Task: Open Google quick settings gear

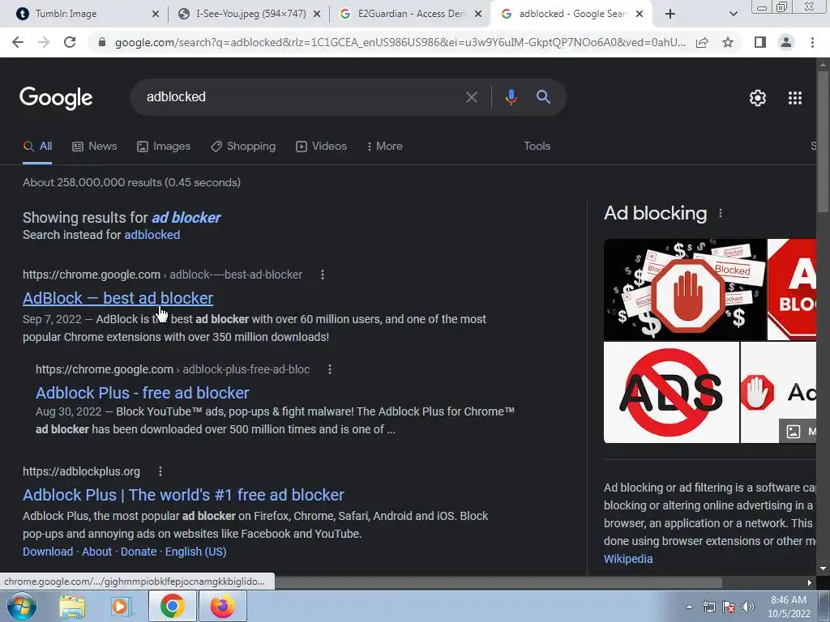Action: point(758,98)
